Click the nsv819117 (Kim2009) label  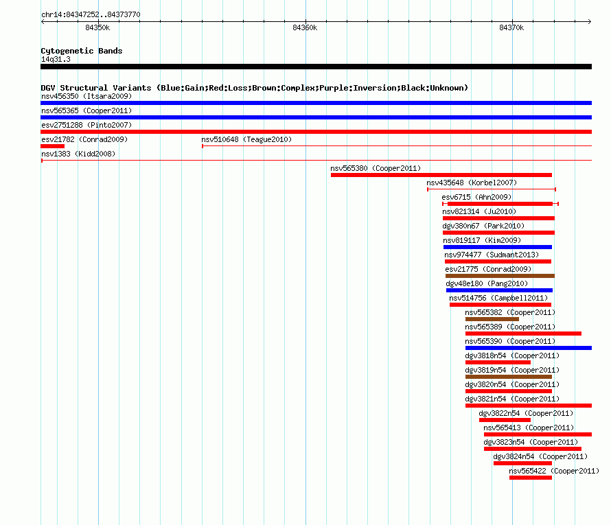tap(482, 240)
